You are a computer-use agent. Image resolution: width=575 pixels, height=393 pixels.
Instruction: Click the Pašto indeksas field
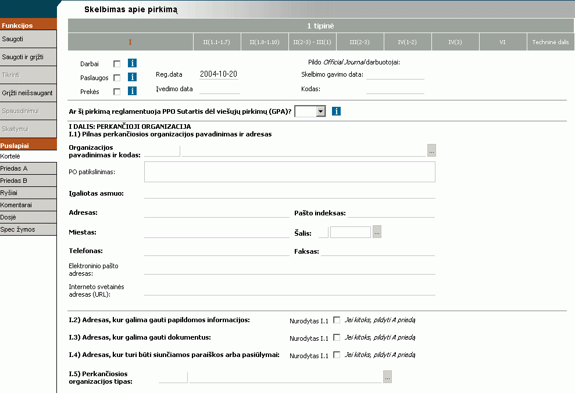(391, 212)
